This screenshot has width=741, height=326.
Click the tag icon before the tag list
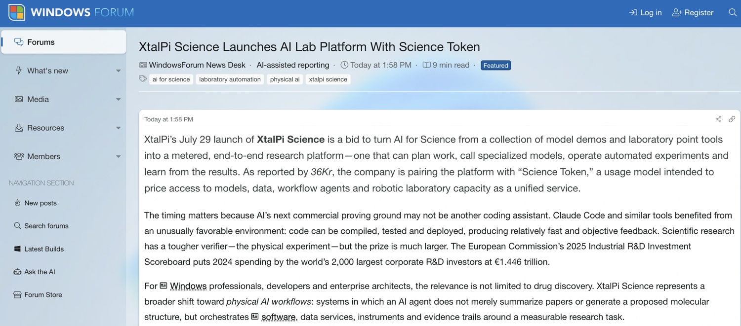(143, 79)
